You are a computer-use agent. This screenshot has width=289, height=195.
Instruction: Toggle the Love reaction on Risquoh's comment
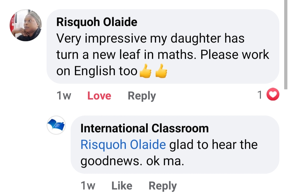tap(99, 96)
